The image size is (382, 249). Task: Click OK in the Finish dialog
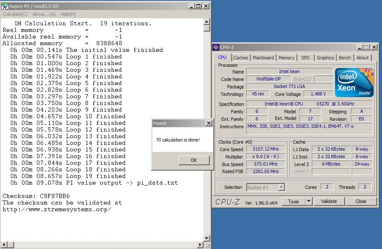point(194,160)
